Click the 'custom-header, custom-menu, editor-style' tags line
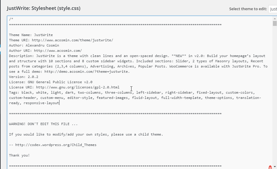Screen dimensions: 277x169 point(135,98)
